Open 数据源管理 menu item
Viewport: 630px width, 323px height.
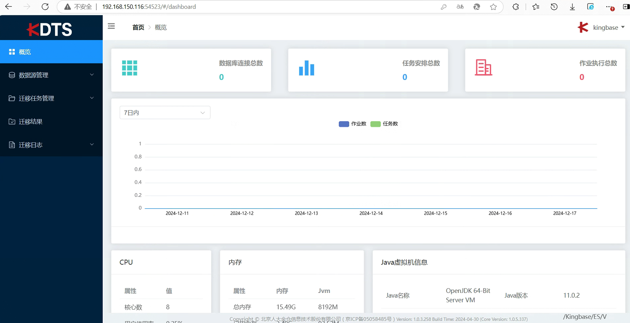(x=51, y=75)
